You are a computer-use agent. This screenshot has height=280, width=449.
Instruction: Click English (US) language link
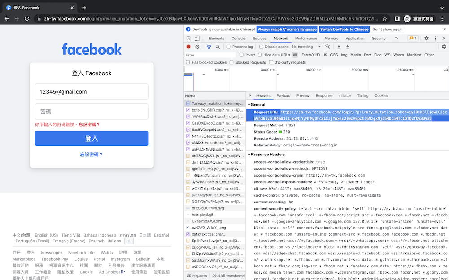click(46, 235)
